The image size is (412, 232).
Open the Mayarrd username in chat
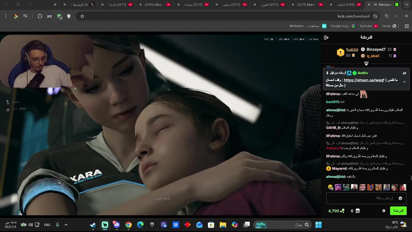[340, 169]
